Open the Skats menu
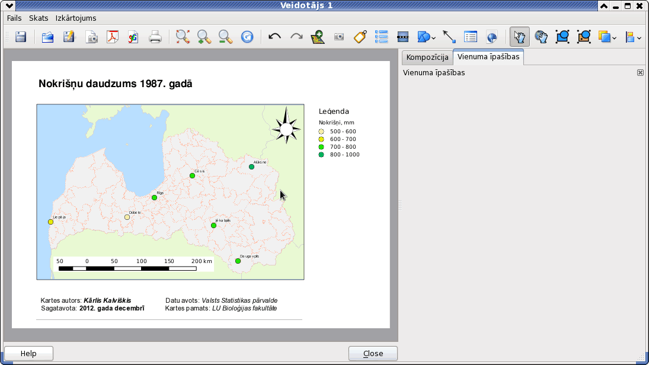Image resolution: width=649 pixels, height=365 pixels. (x=39, y=18)
